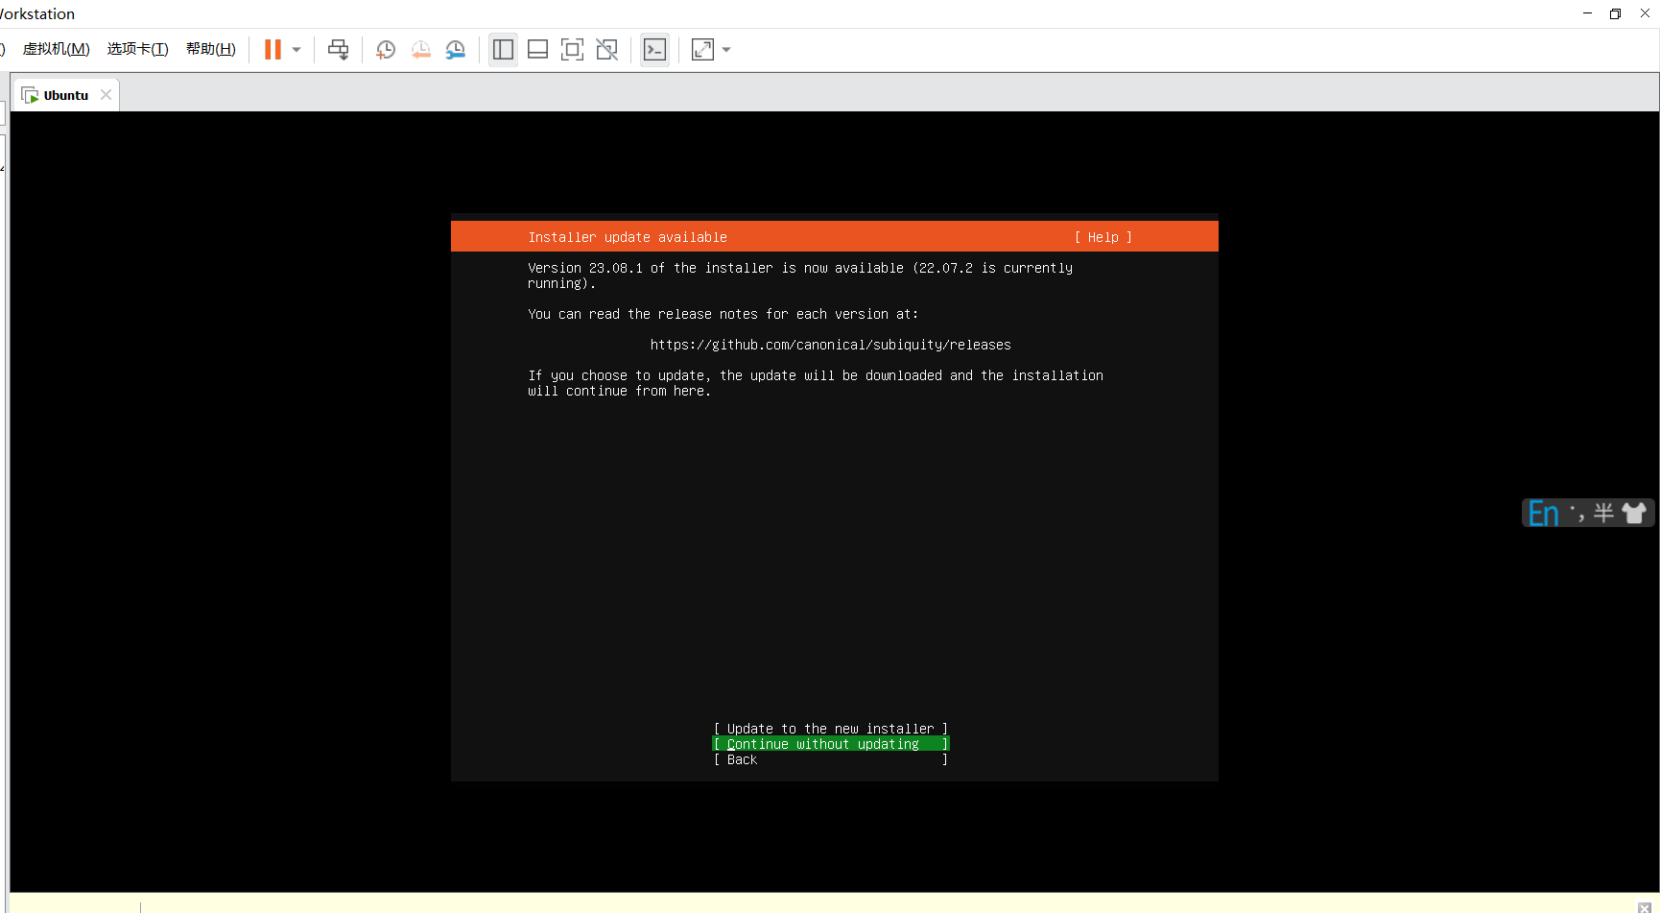1660x913 pixels.
Task: Switch to Unity mode icon
Action: point(606,50)
